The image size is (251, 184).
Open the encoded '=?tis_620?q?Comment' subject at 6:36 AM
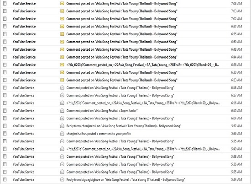pos(143,65)
